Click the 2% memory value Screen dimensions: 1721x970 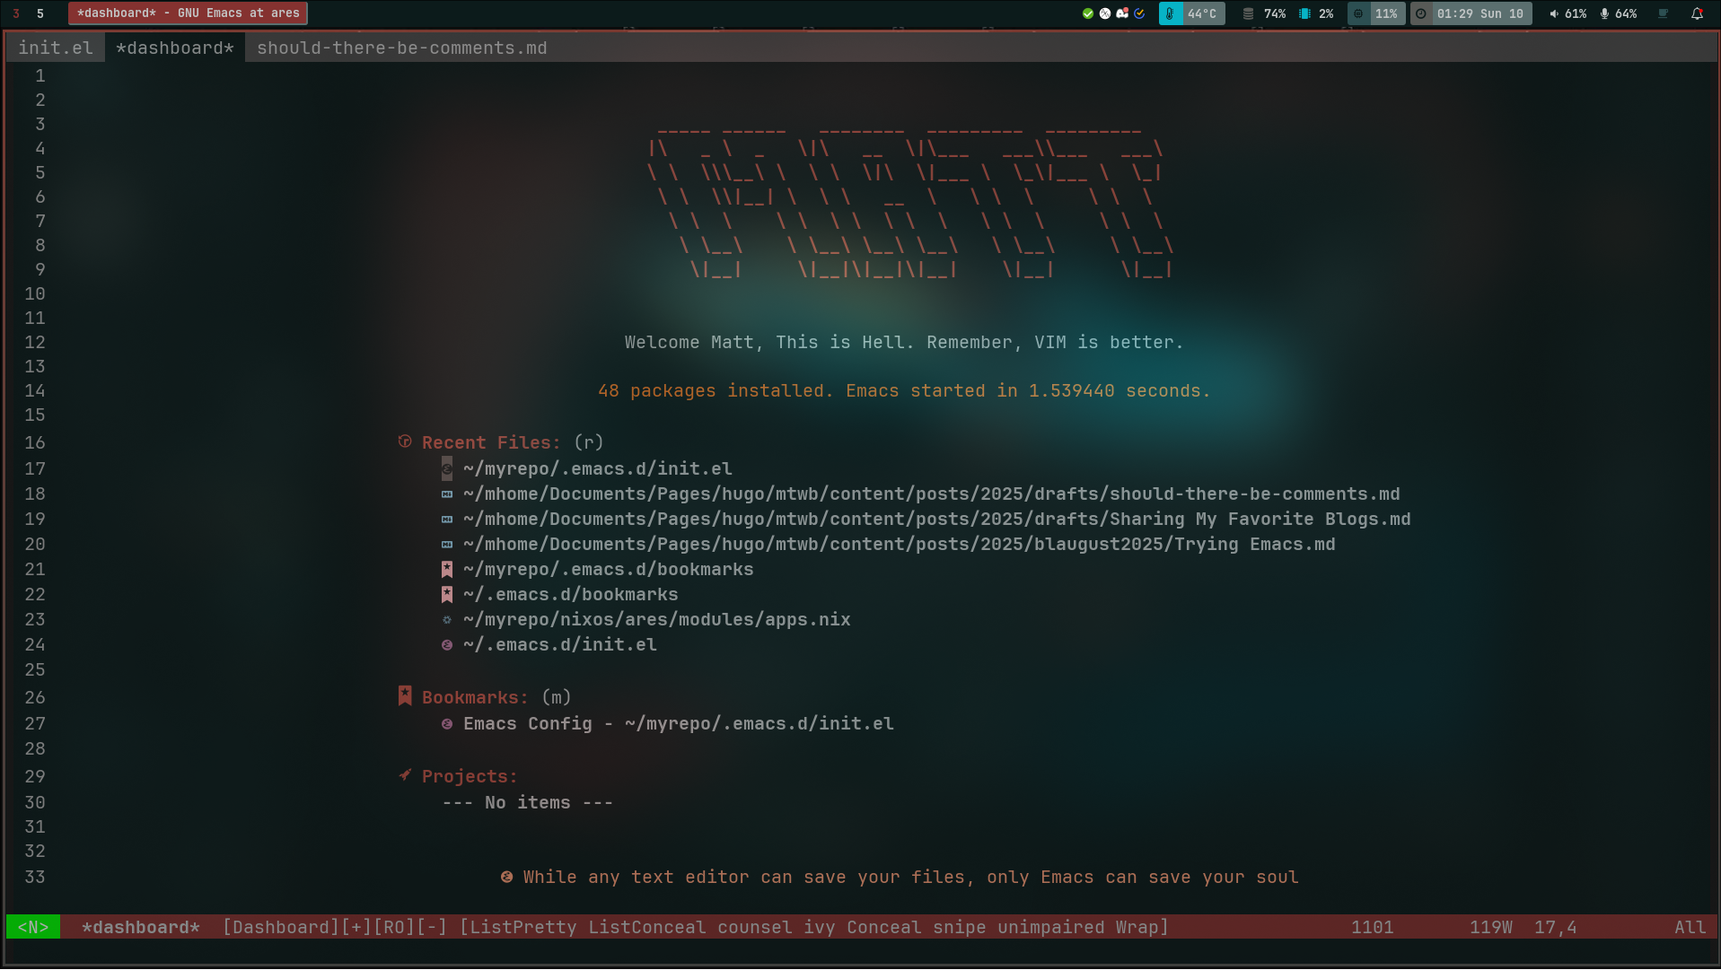pos(1326,13)
